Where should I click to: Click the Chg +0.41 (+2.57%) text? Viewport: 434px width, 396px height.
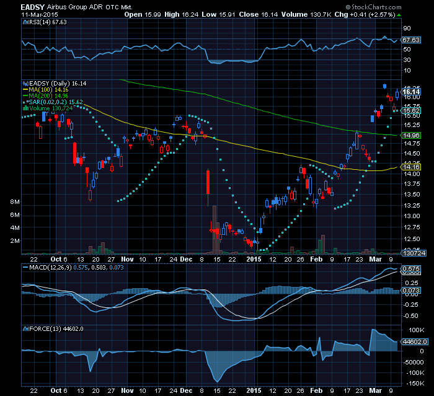click(x=365, y=15)
